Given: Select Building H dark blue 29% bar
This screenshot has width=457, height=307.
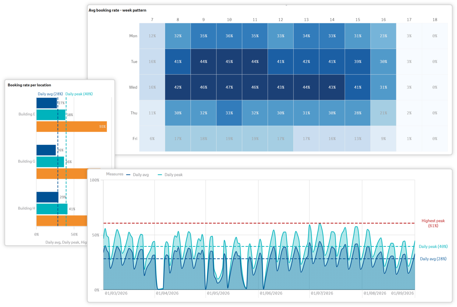Looking at the screenshot, I should (47, 197).
